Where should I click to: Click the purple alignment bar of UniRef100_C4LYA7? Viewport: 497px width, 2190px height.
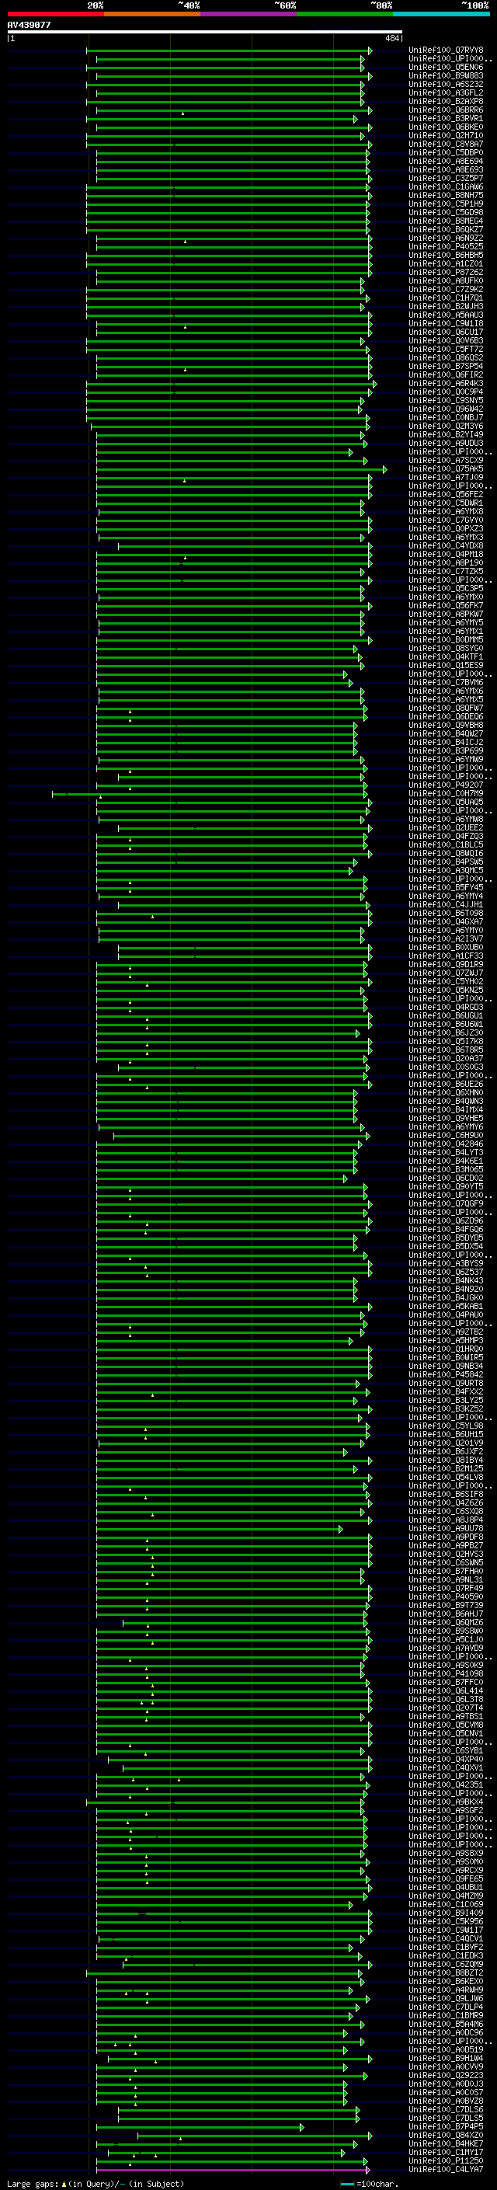coord(232,2170)
